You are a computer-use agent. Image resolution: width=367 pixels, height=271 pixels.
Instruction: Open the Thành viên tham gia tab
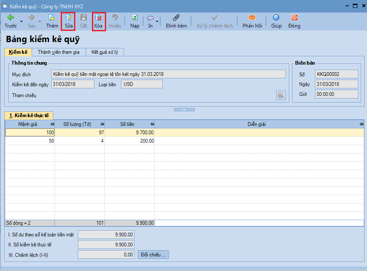(59, 52)
